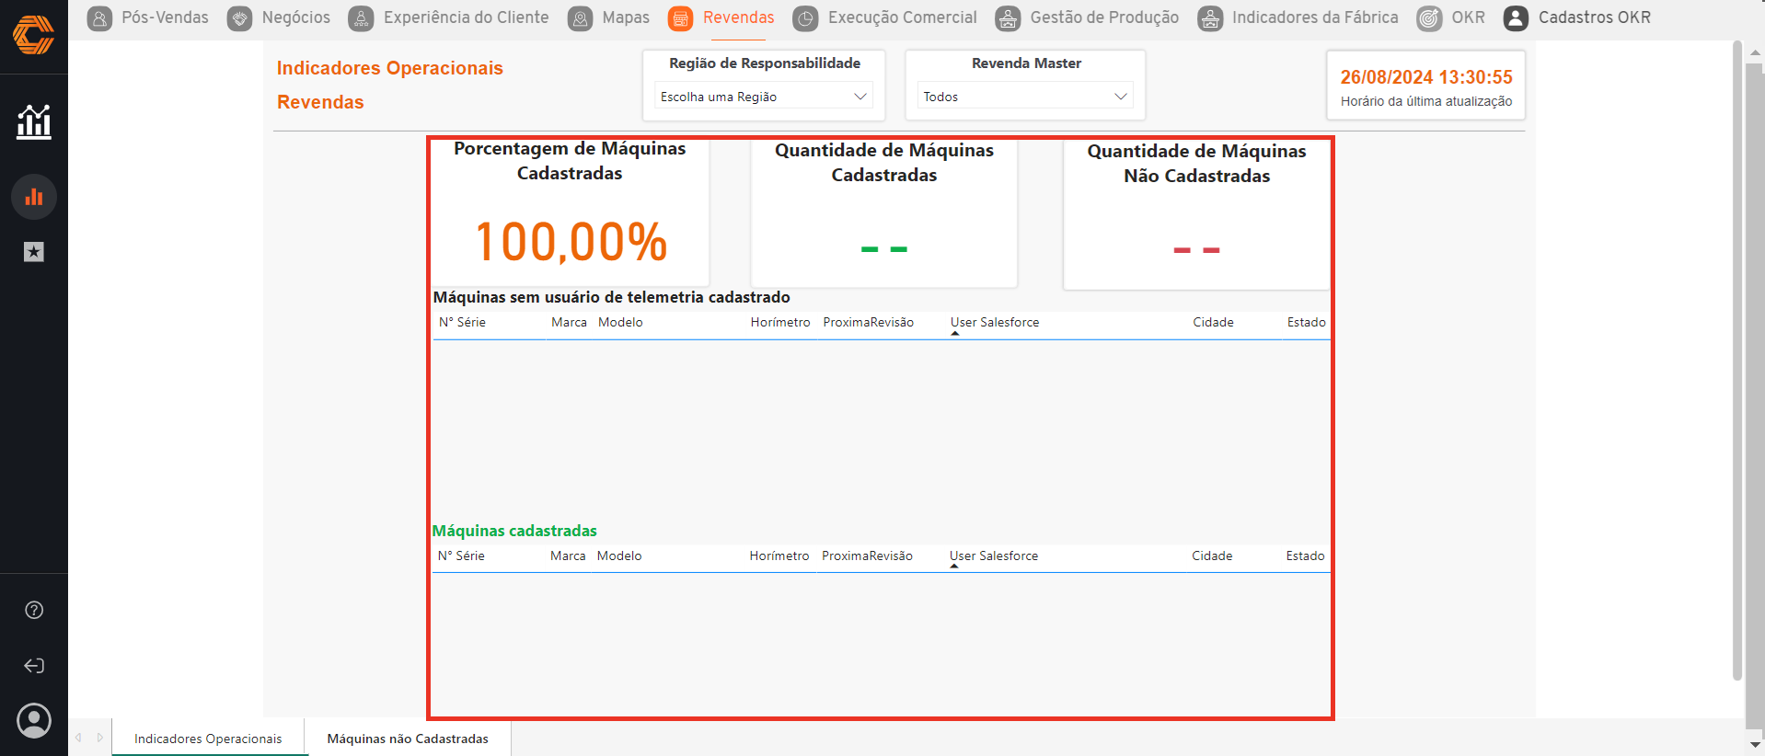
Task: Open the star favorites icon in sidebar
Action: tap(34, 251)
